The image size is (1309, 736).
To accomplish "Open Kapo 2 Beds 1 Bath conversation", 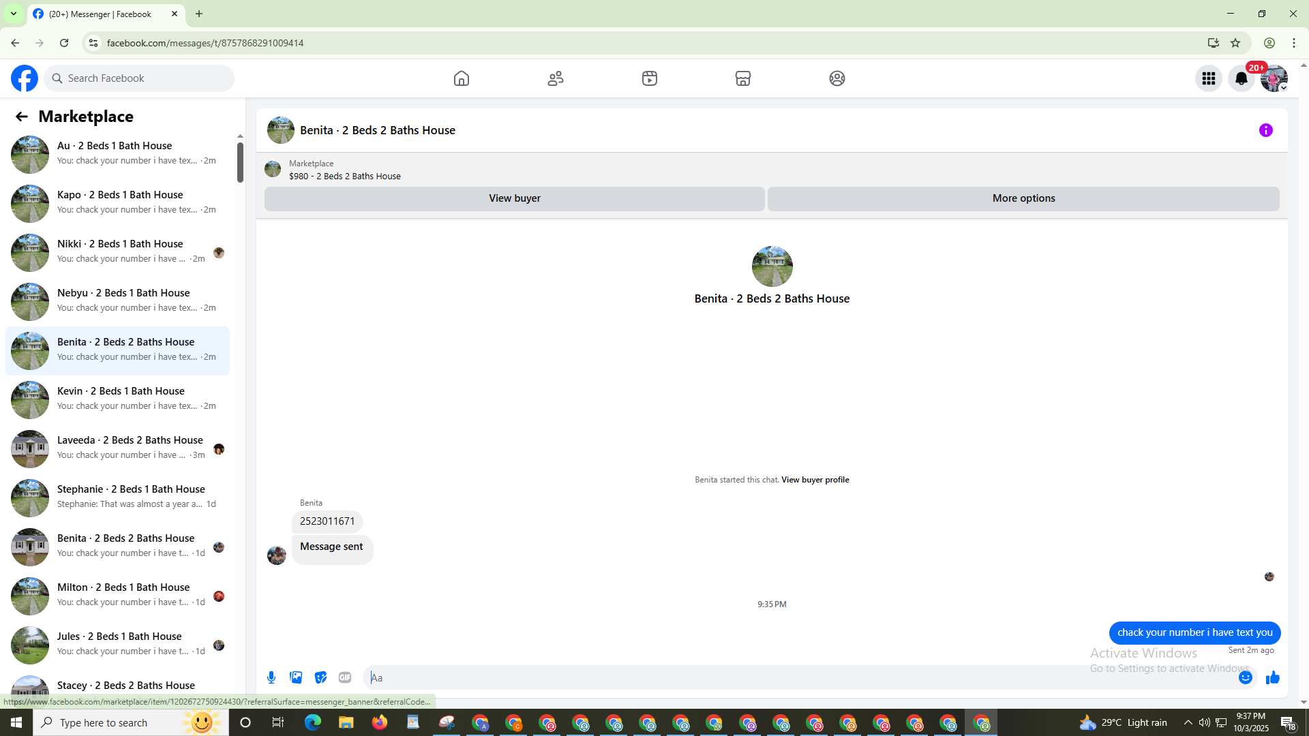I will 118,203.
